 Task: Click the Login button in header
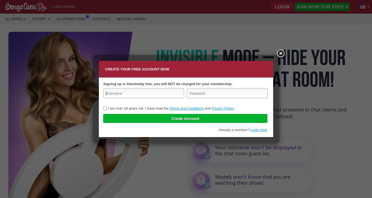tap(282, 7)
